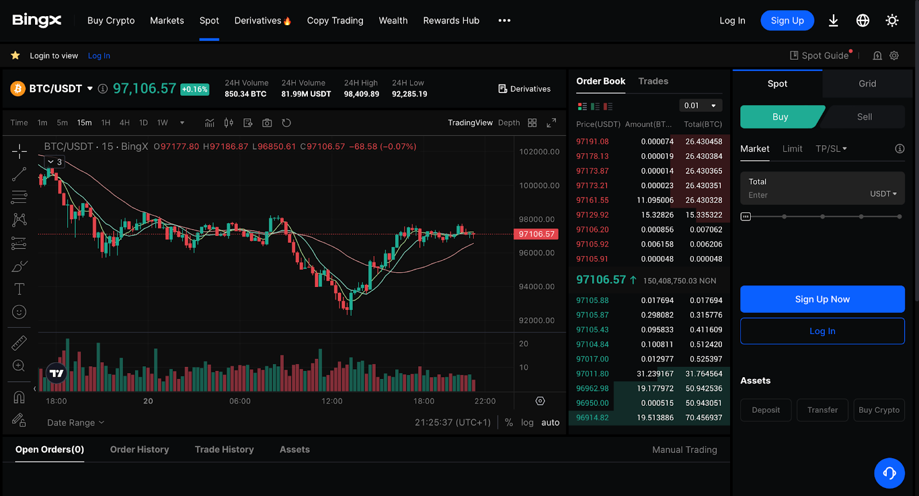Pick the text annotation tool
The width and height of the screenshot is (919, 496).
click(x=19, y=289)
